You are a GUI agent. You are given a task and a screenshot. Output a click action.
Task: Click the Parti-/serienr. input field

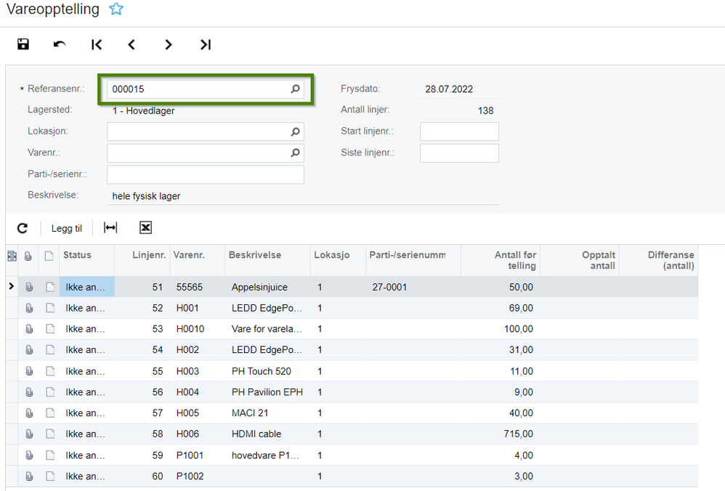[x=206, y=174]
